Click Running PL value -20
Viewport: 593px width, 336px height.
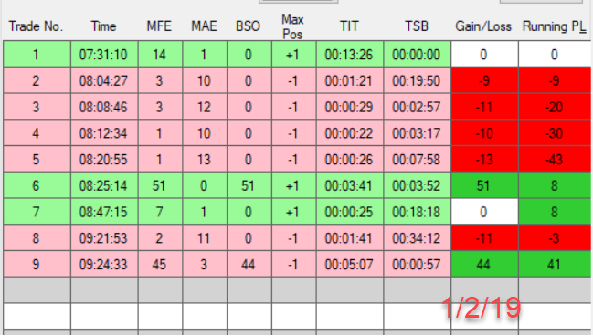[555, 107]
